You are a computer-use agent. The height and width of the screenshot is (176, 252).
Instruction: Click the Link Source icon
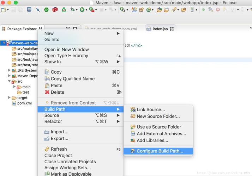(x=133, y=110)
